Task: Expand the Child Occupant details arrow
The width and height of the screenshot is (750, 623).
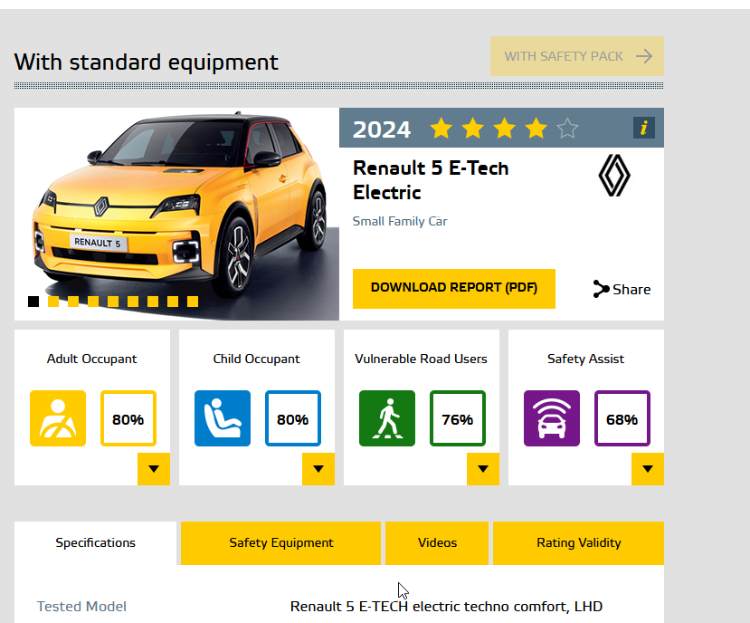Action: tap(318, 469)
